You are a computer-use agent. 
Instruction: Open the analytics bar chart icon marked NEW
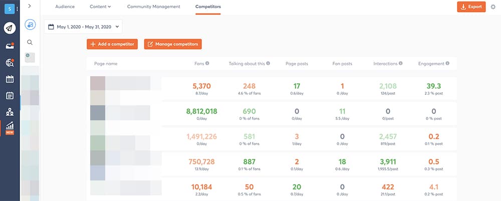10,128
